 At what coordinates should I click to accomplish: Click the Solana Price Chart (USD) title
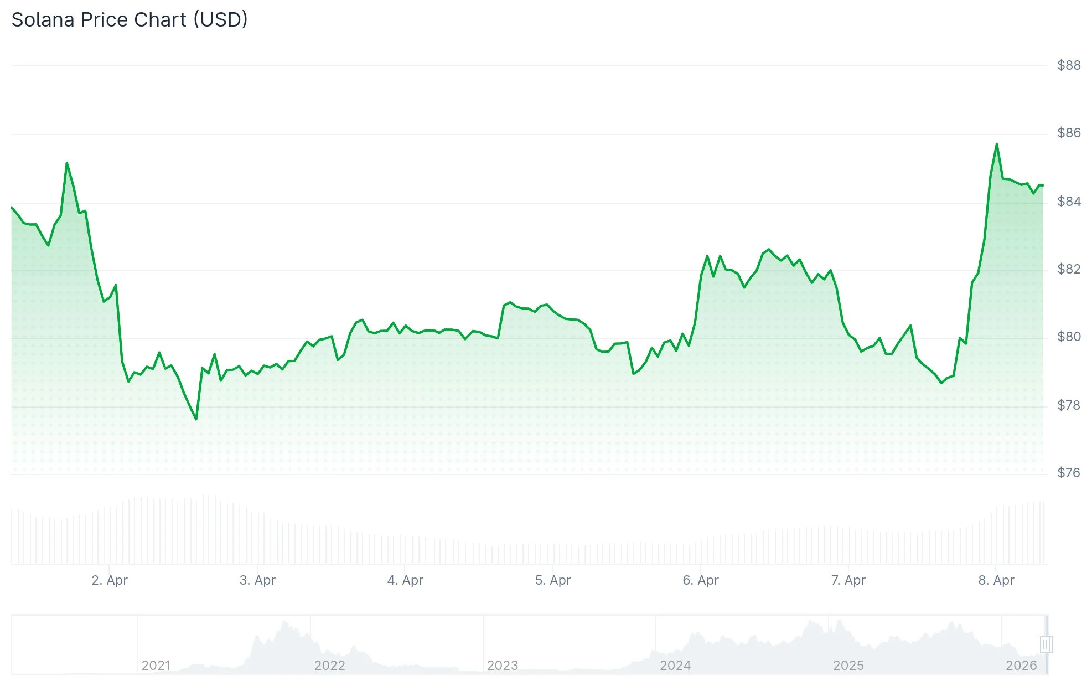click(x=130, y=20)
